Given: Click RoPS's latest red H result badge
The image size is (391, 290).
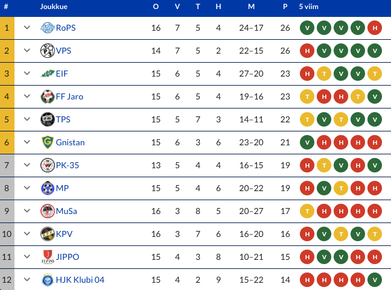Looking at the screenshot, I should click(375, 28).
